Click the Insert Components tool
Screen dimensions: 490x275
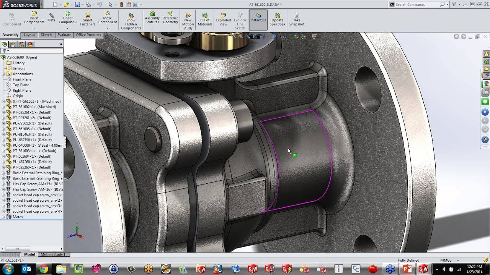point(34,18)
